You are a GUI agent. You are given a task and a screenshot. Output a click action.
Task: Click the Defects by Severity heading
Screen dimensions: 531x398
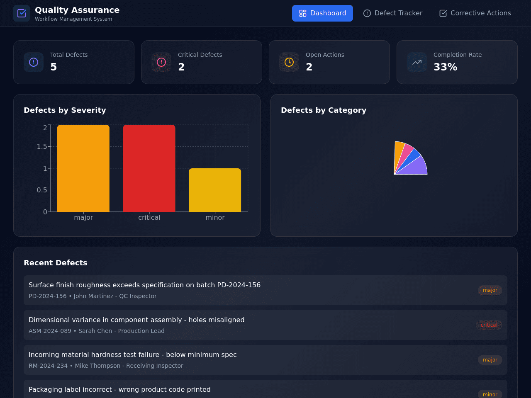click(65, 110)
